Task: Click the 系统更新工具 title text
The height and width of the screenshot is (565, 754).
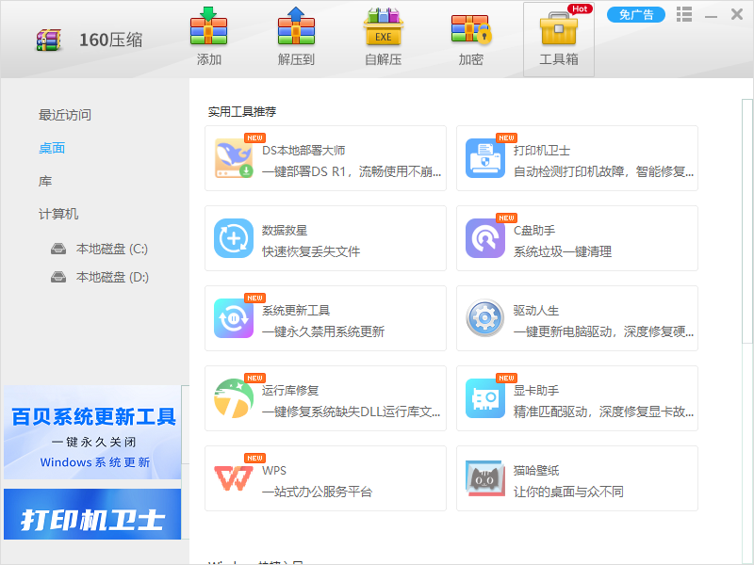Action: [x=296, y=311]
